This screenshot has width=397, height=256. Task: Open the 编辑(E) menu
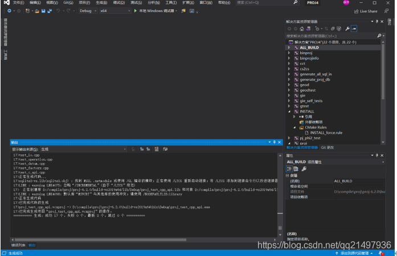35,2
